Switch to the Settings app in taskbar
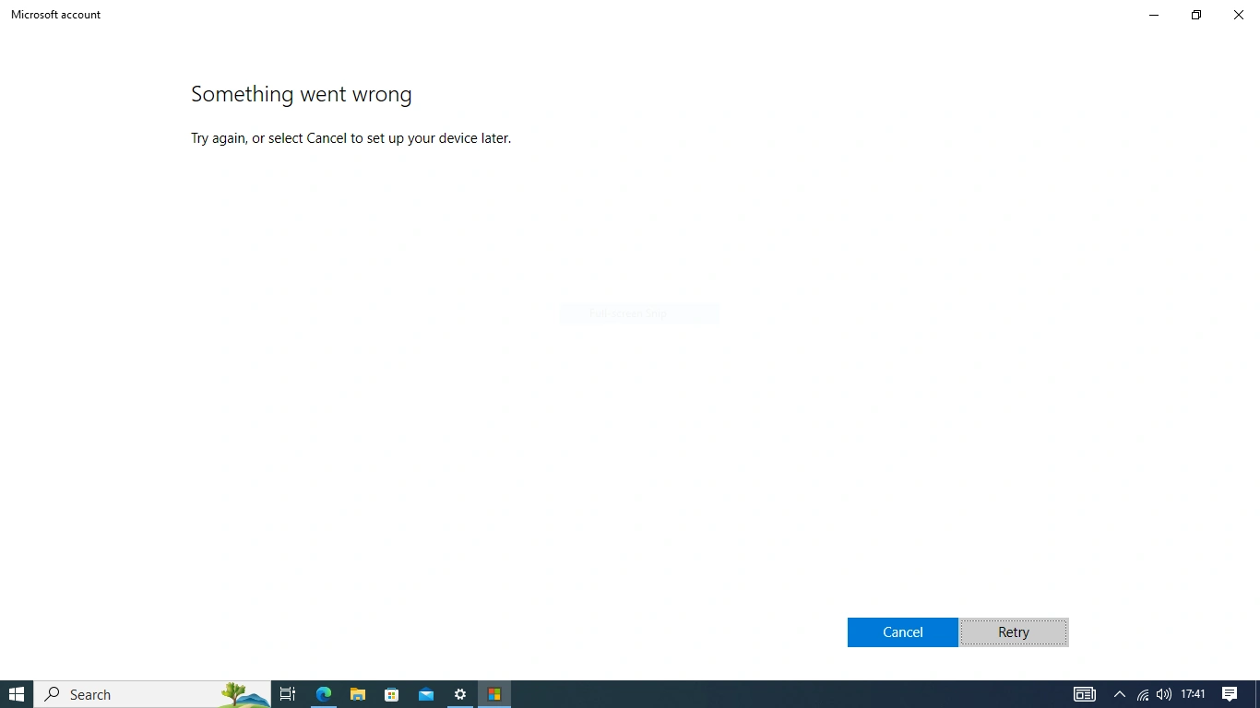 tap(460, 694)
